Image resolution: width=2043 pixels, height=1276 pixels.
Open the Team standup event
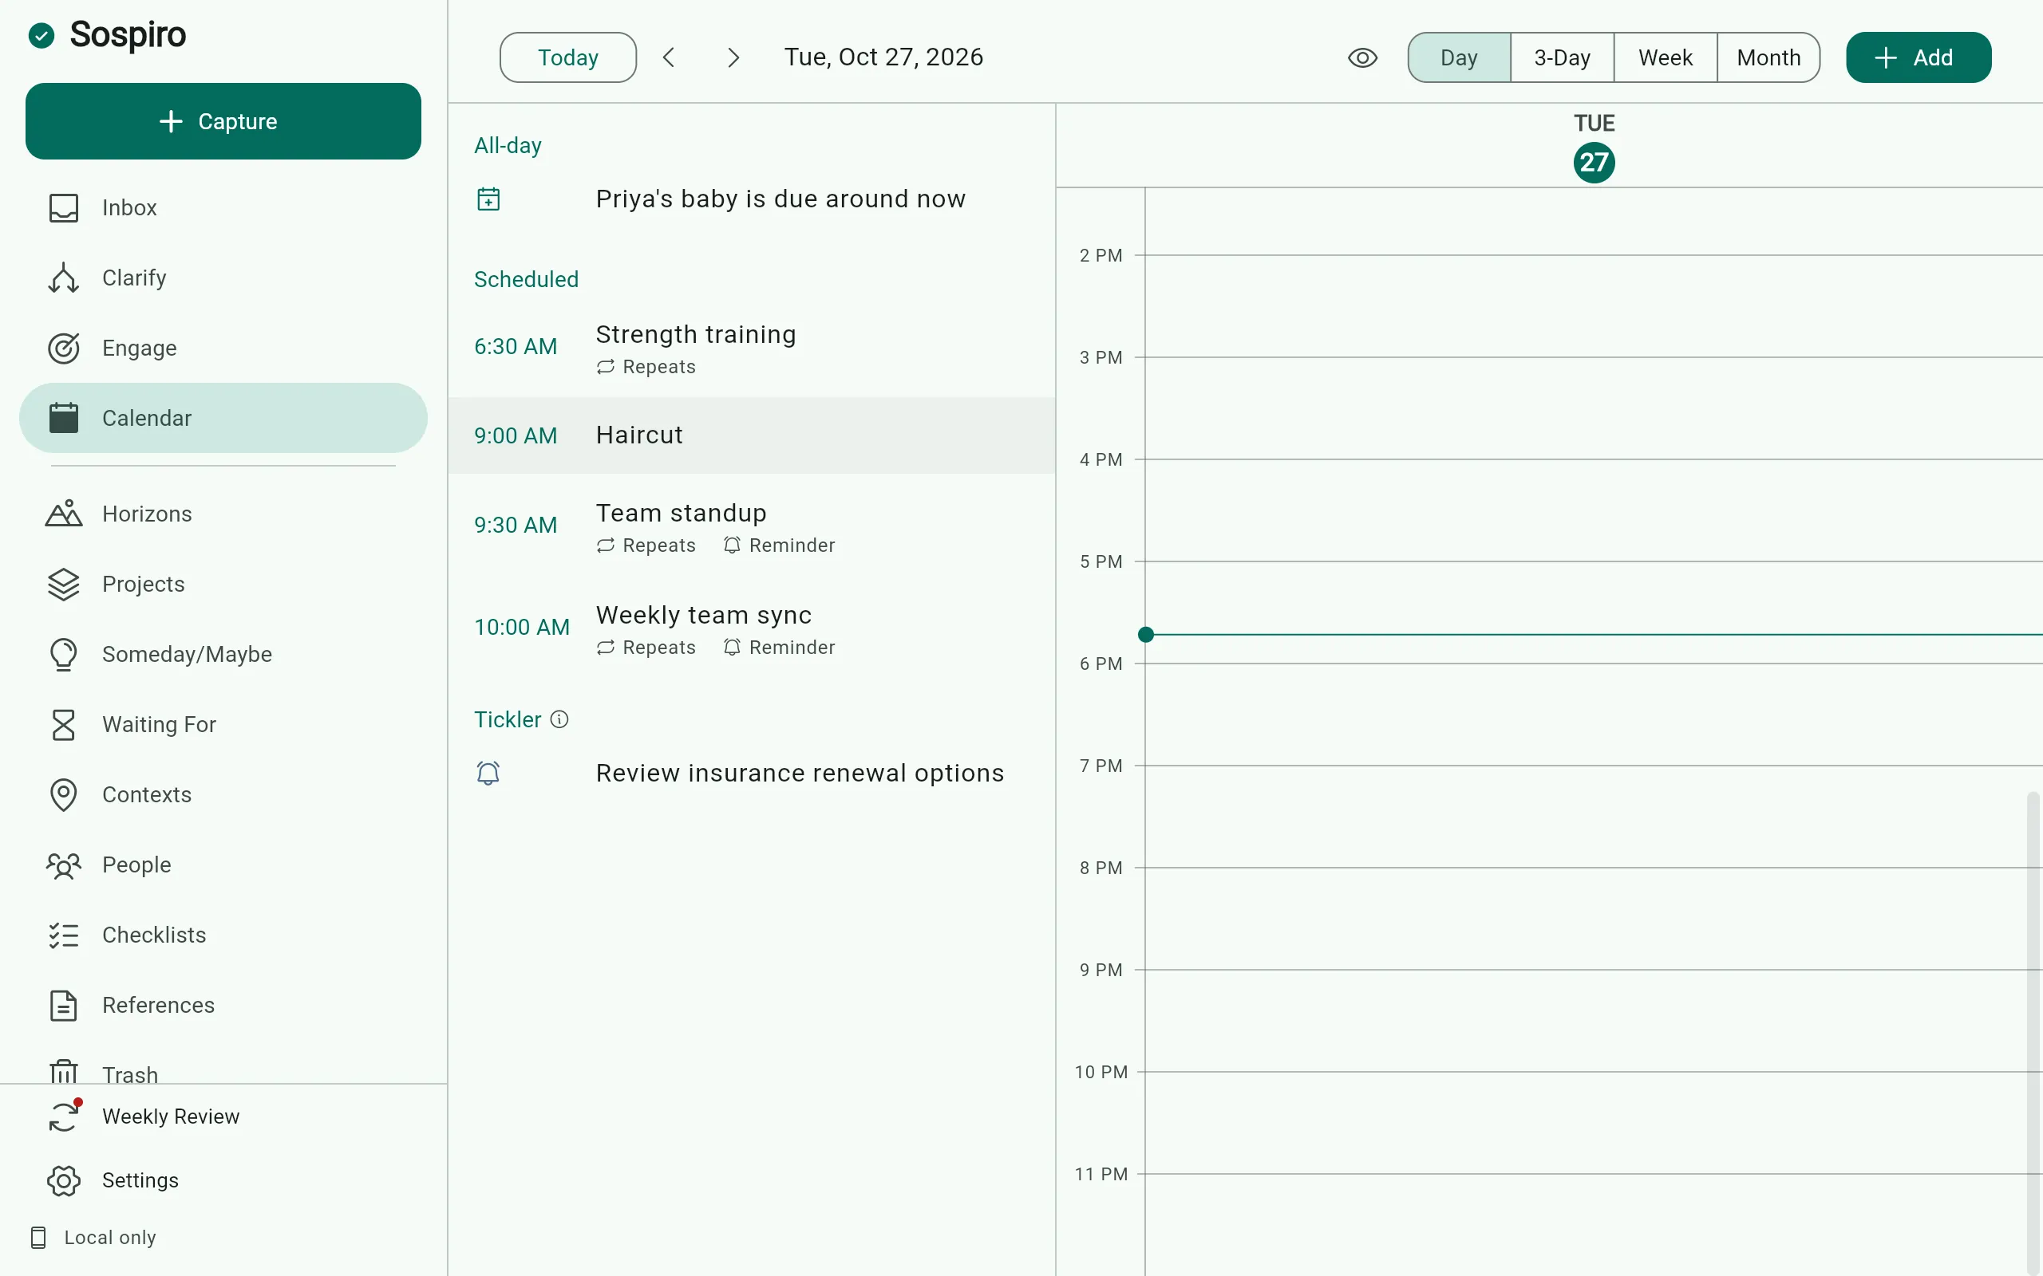(751, 526)
